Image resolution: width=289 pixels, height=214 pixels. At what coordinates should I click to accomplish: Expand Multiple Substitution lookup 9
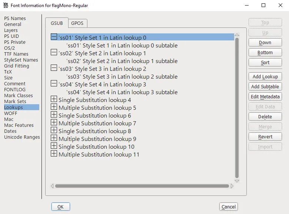pyautogui.click(x=54, y=138)
